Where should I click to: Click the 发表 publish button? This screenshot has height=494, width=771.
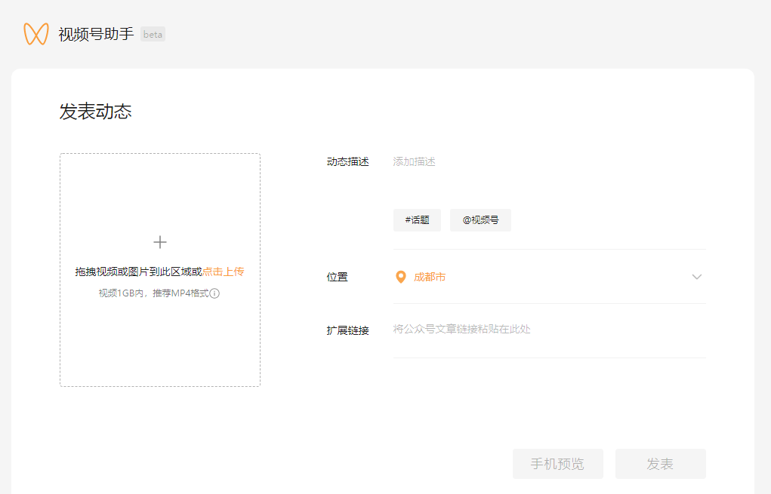pyautogui.click(x=660, y=464)
